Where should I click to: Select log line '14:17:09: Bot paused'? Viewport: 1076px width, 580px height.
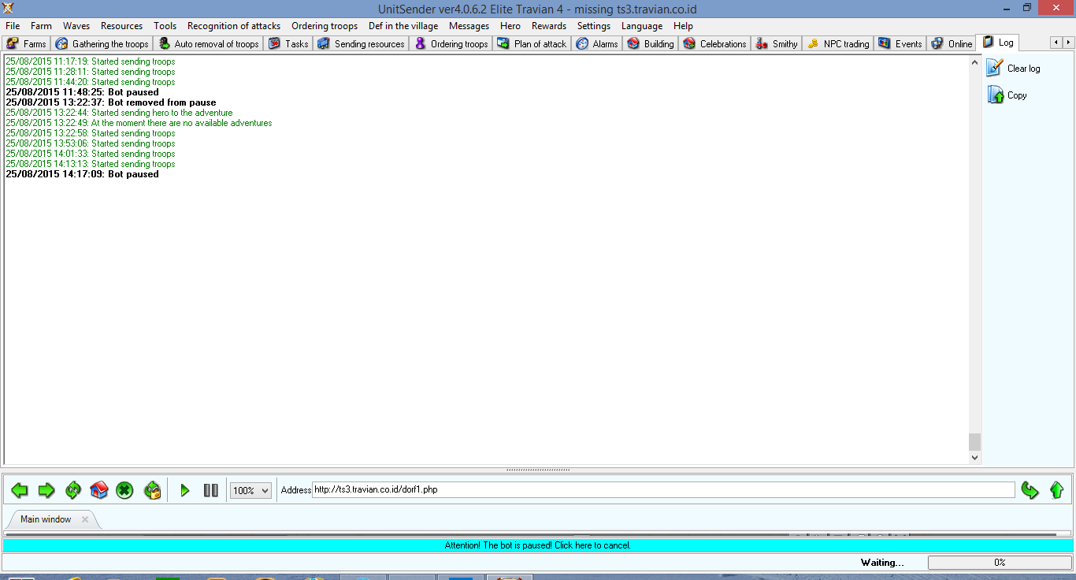click(x=82, y=174)
